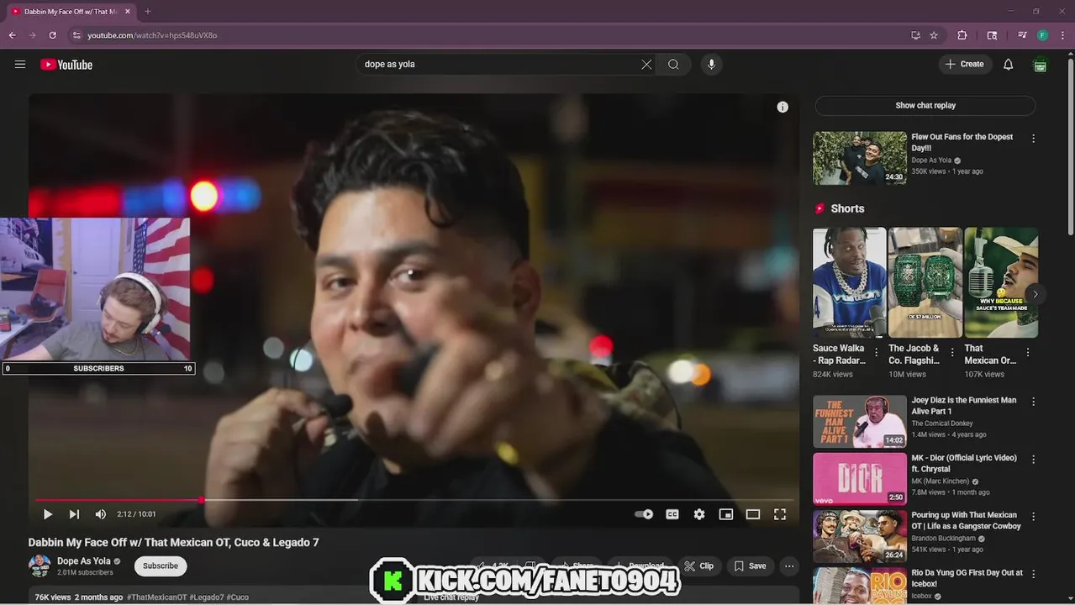This screenshot has height=605, width=1075.
Task: Open Rio Da Yung OG Icebox video title
Action: 967,578
